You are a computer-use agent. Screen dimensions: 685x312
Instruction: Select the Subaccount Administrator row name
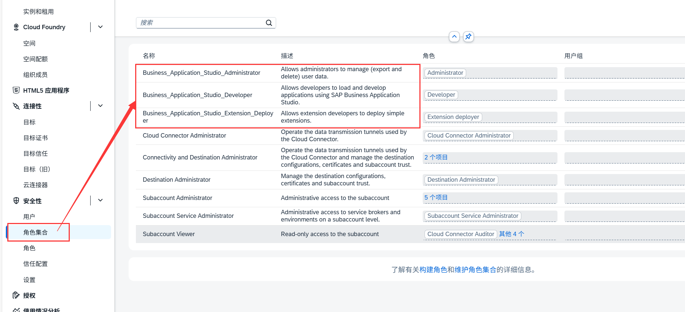[x=177, y=198]
